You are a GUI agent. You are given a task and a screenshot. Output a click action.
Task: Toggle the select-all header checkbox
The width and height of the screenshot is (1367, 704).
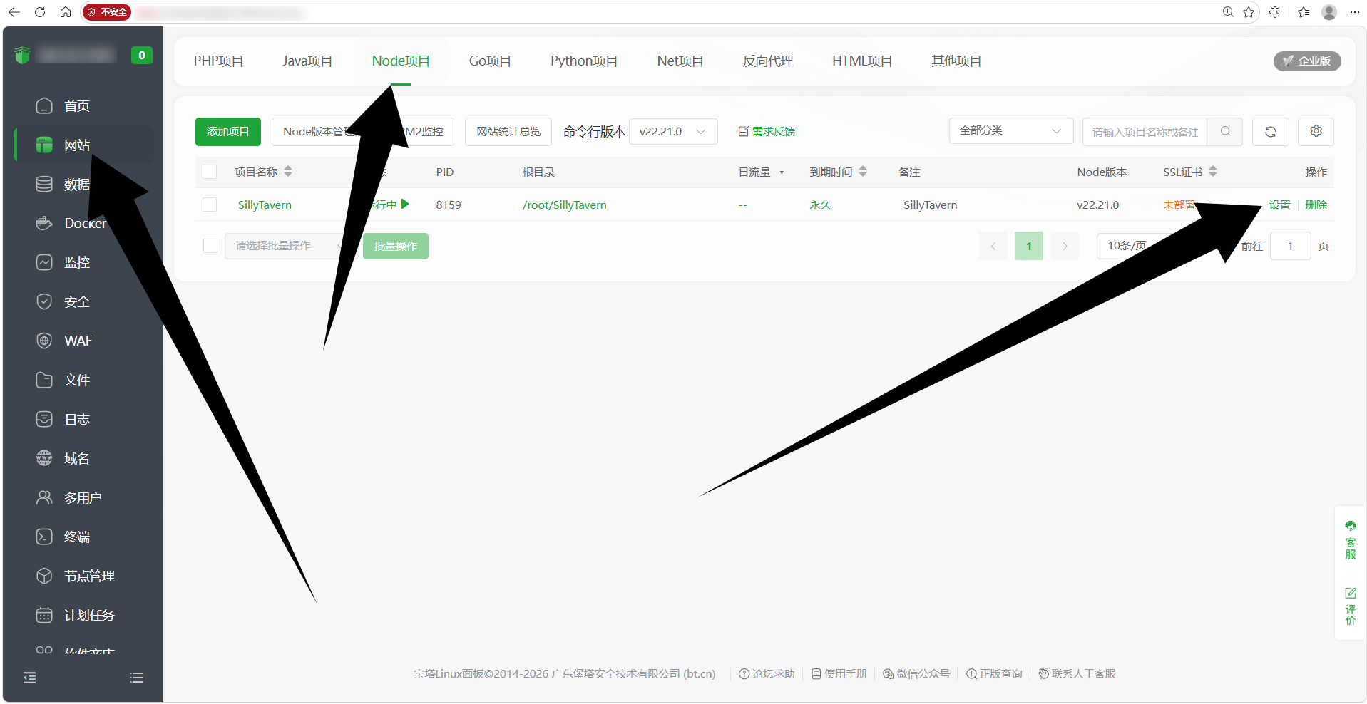tap(210, 172)
